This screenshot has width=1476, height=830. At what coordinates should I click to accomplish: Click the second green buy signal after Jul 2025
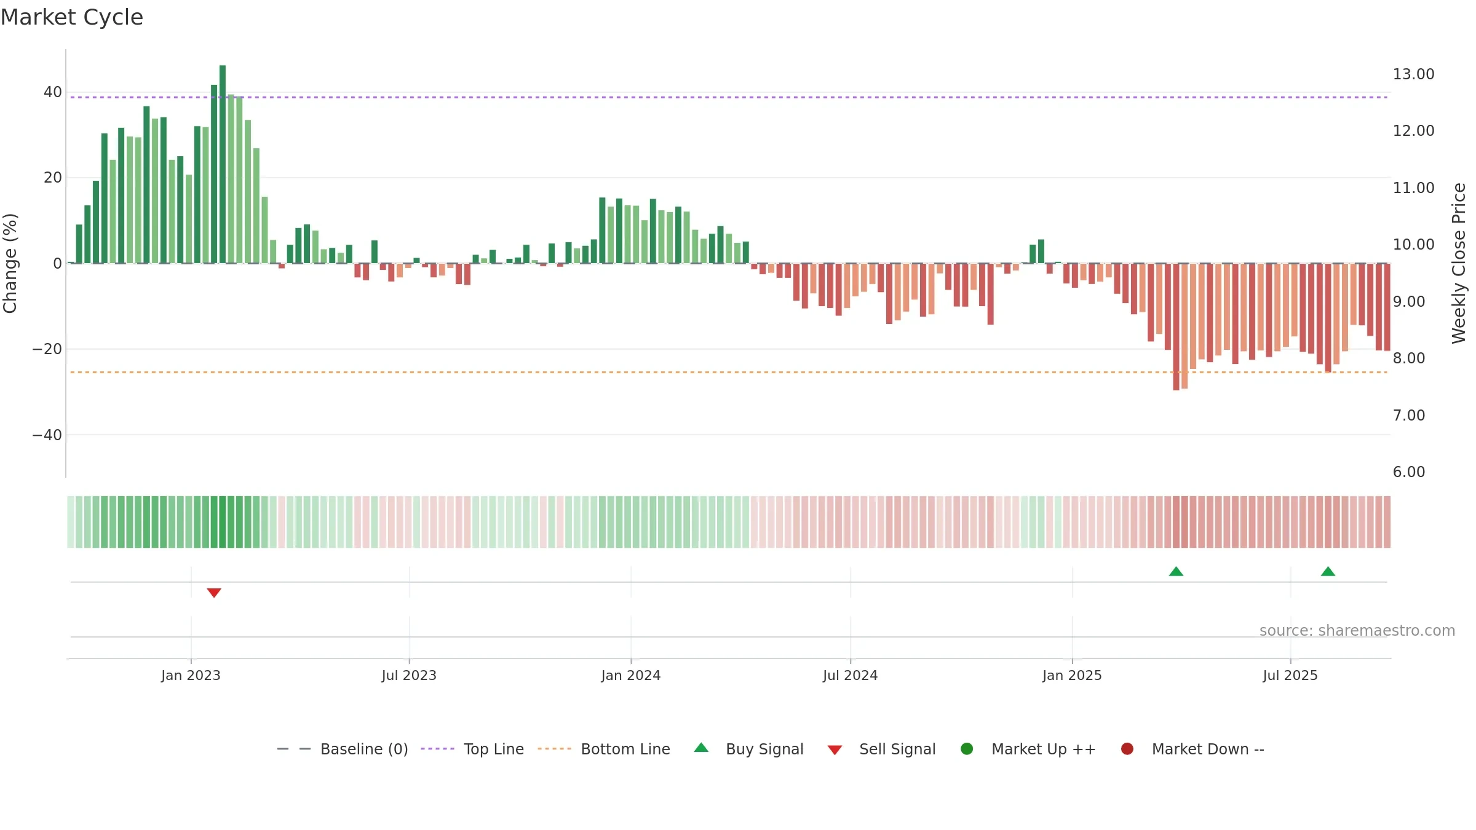tap(1328, 571)
